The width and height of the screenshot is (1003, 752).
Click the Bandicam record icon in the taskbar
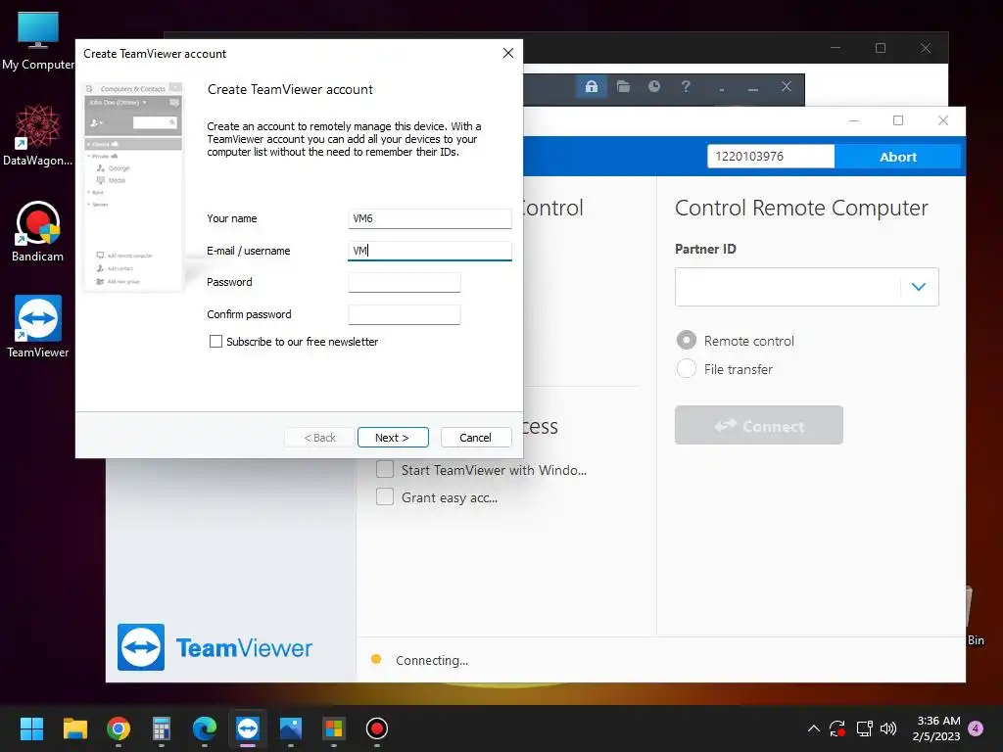pyautogui.click(x=377, y=728)
